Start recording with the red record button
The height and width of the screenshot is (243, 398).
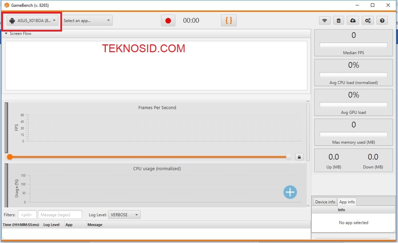(x=168, y=21)
